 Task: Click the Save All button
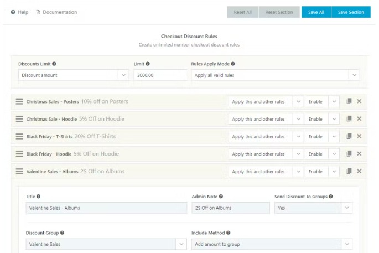pyautogui.click(x=316, y=12)
